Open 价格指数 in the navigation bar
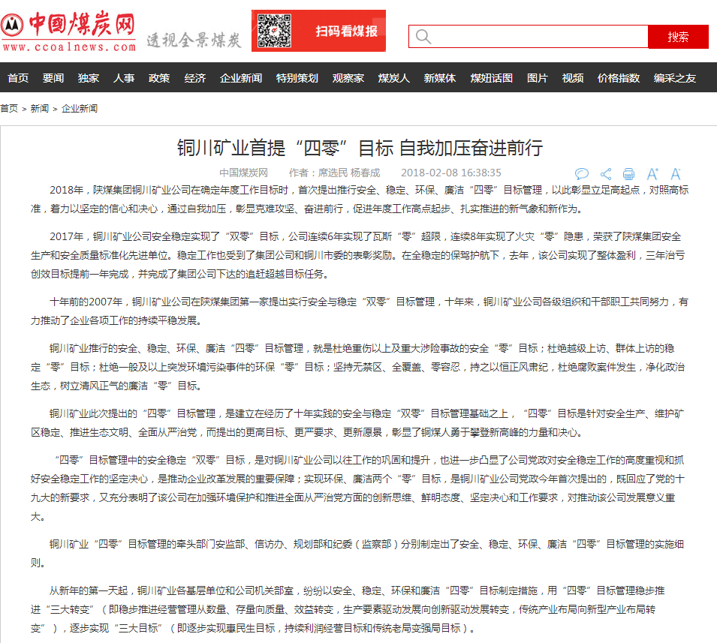Image resolution: width=717 pixels, height=643 pixels. 619,78
